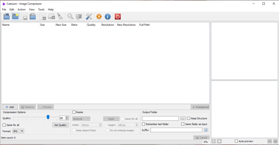The image size is (279, 145).
Task: Click the suffix reset arrow icon
Action: coord(206,130)
